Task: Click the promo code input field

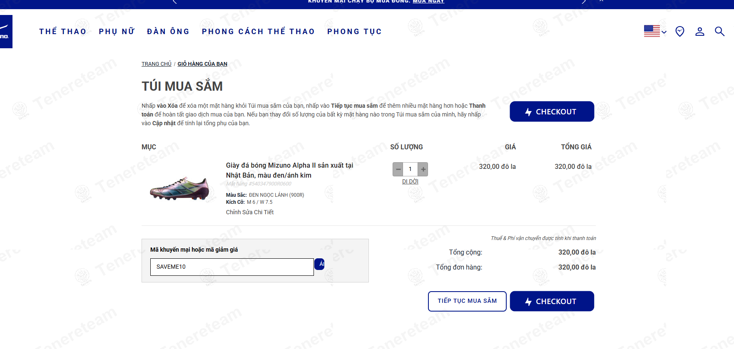Action: [232, 267]
